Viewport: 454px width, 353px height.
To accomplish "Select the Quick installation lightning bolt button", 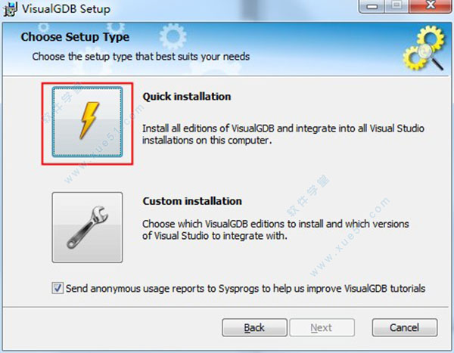I will coord(87,122).
